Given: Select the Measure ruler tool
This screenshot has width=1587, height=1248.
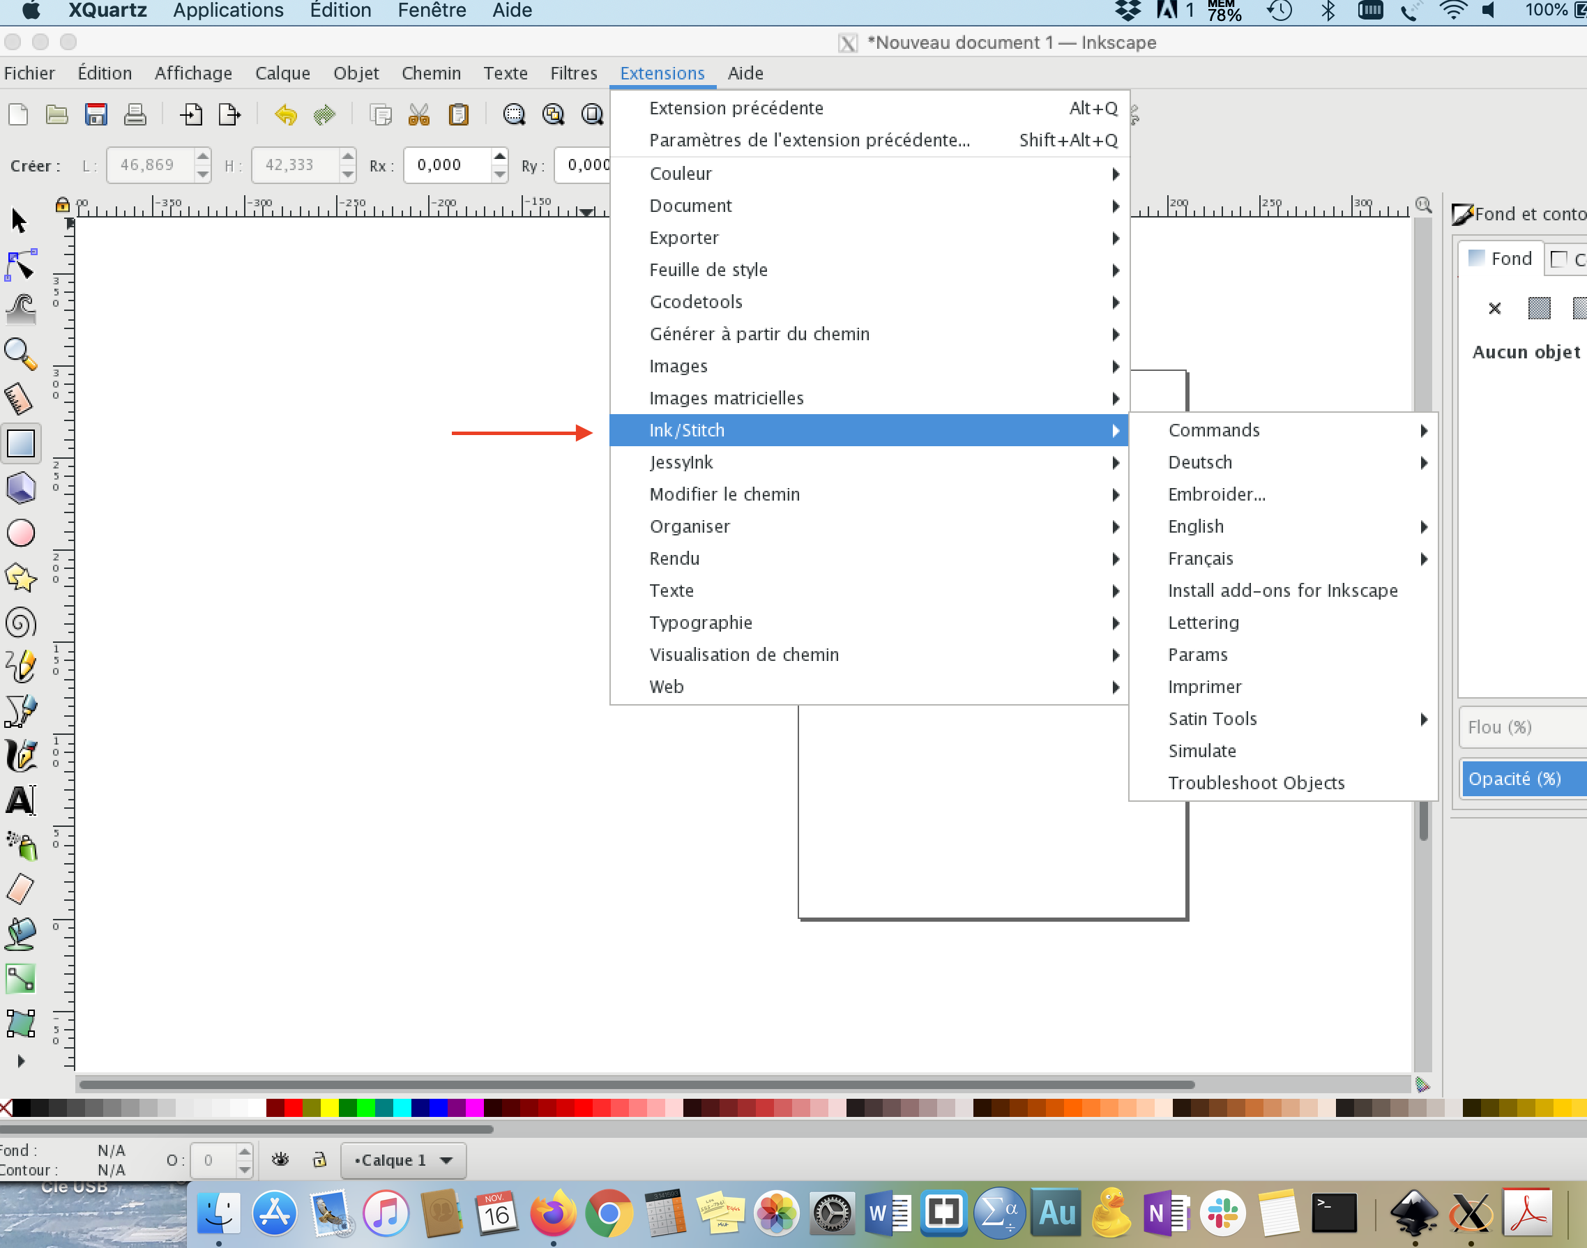Looking at the screenshot, I should [x=20, y=399].
